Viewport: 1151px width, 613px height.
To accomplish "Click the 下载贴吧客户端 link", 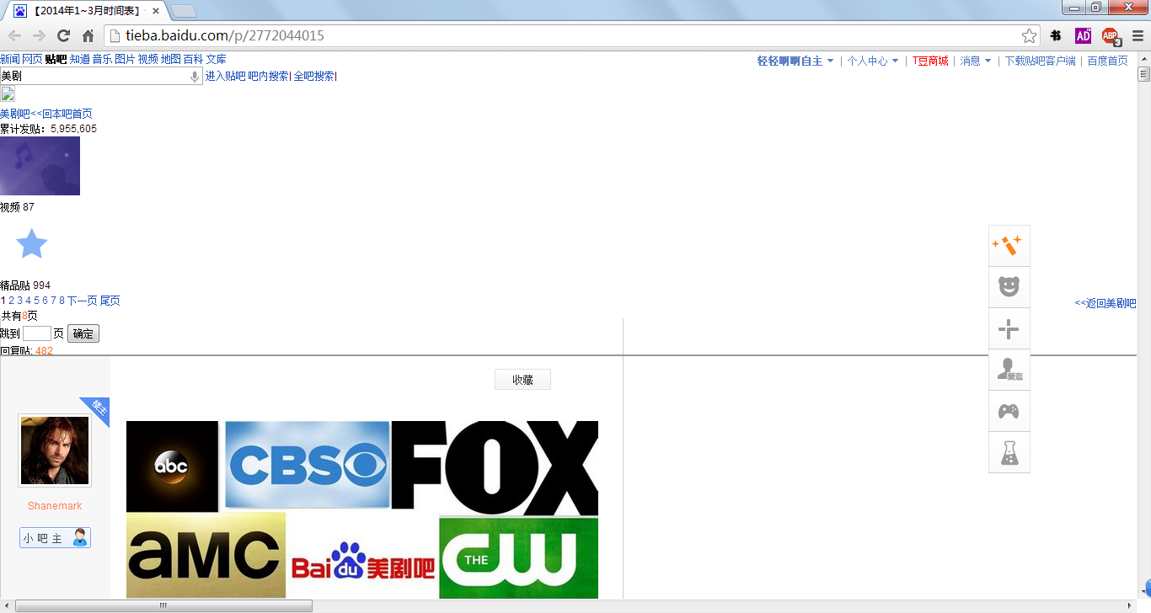I will (x=1041, y=61).
